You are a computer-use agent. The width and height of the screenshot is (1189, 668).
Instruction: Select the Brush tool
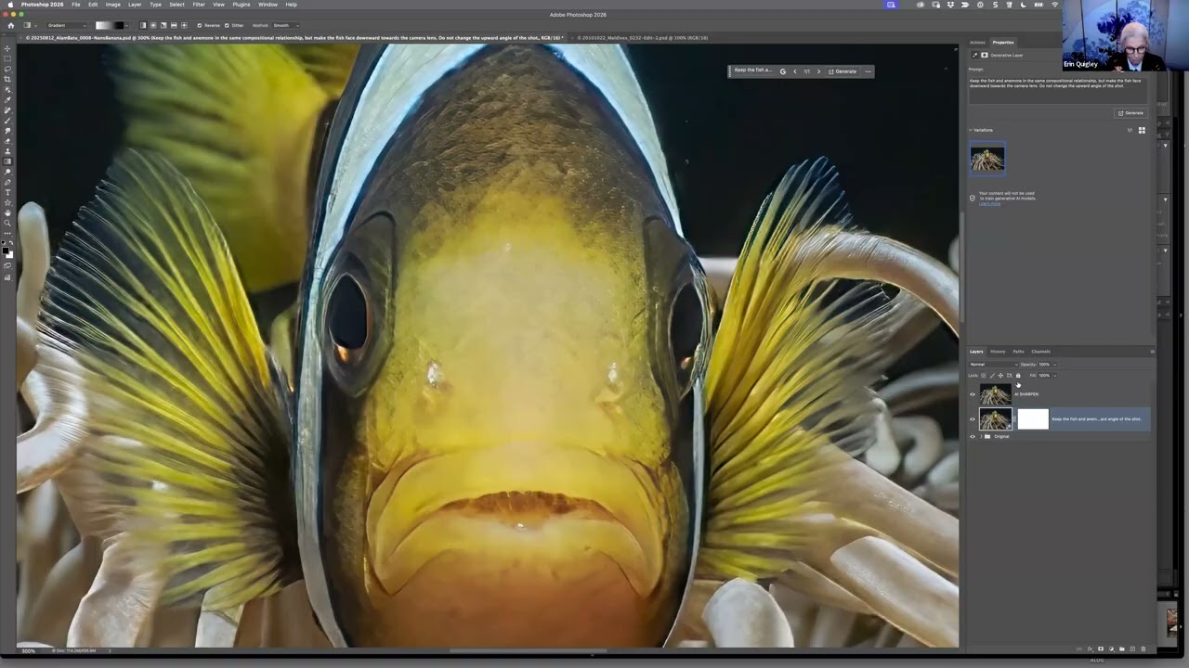click(x=7, y=122)
